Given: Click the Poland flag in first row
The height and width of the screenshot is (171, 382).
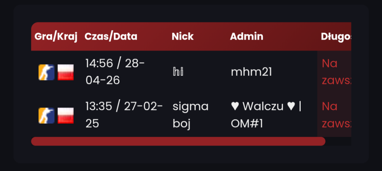Looking at the screenshot, I should pos(66,72).
